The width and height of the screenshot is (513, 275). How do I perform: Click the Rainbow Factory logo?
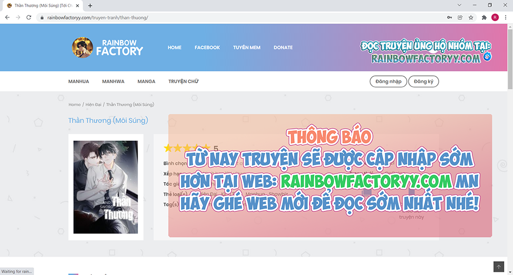[x=108, y=48]
